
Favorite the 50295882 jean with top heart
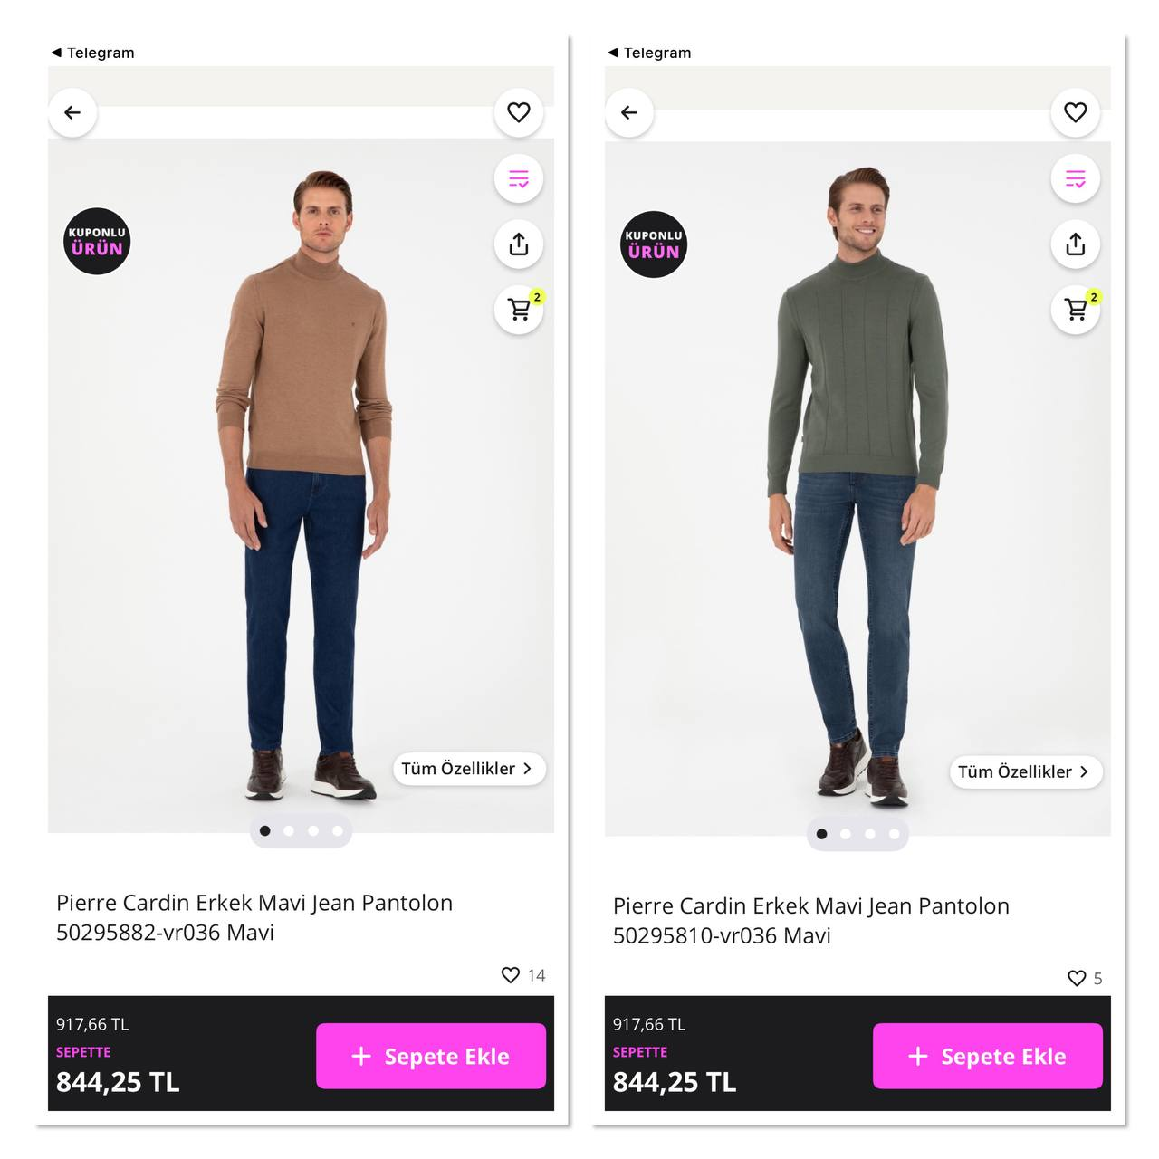click(518, 112)
